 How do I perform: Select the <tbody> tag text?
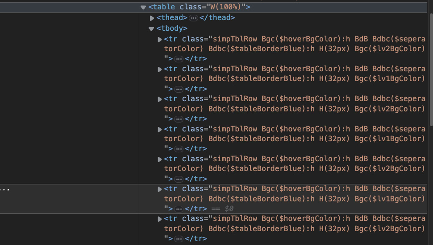pyautogui.click(x=172, y=29)
